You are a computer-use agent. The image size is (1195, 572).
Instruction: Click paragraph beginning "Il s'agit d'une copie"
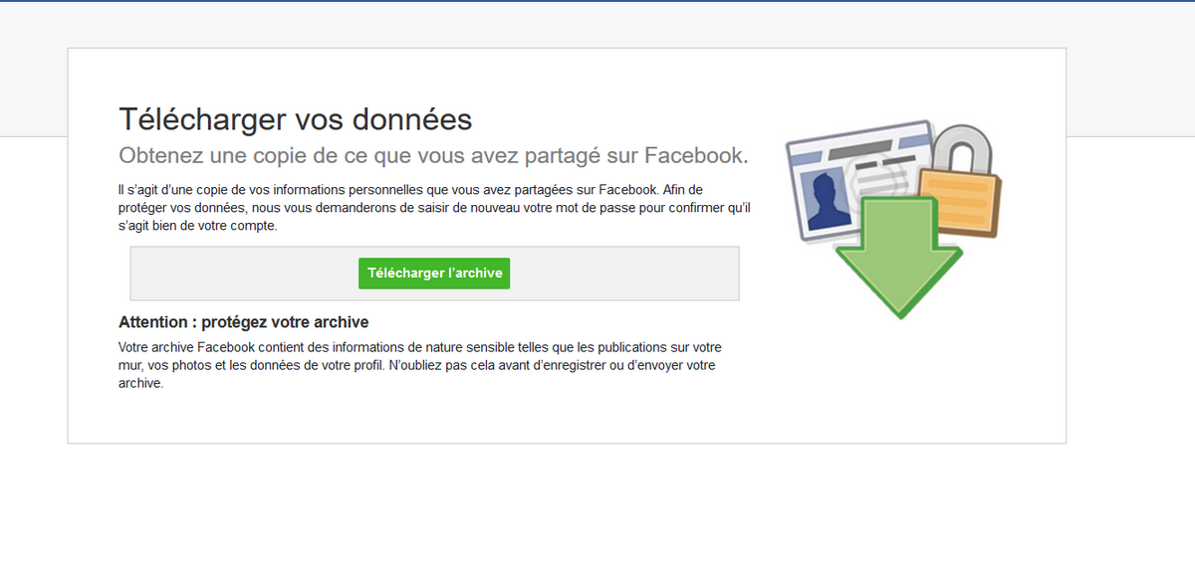coord(433,207)
